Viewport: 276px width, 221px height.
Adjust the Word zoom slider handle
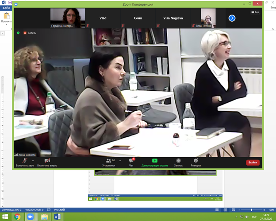click(252, 210)
